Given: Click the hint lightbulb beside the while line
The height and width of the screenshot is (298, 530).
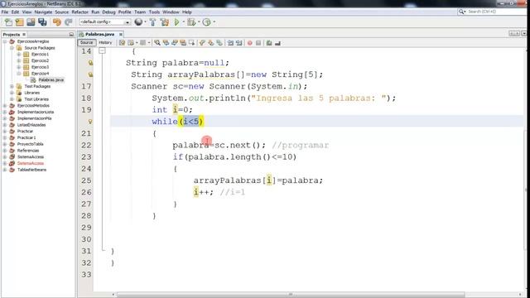Looking at the screenshot, I should (x=90, y=122).
